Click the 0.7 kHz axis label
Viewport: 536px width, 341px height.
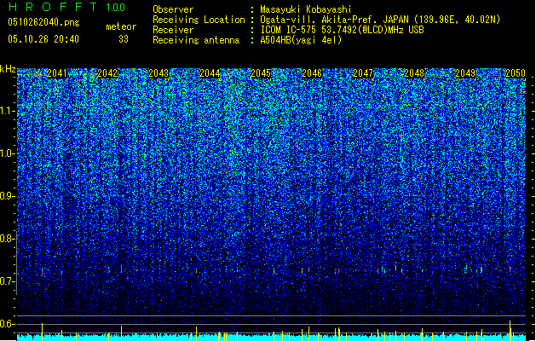point(8,281)
